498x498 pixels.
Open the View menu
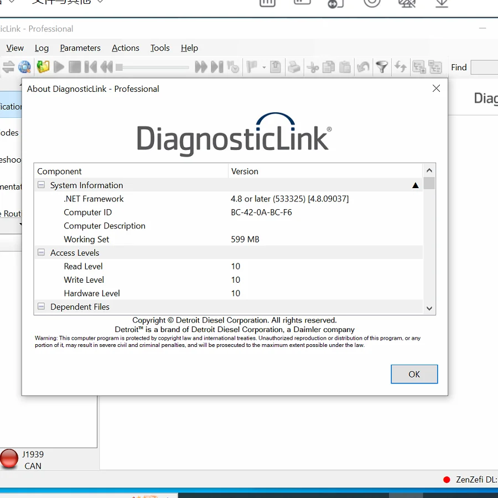point(15,48)
